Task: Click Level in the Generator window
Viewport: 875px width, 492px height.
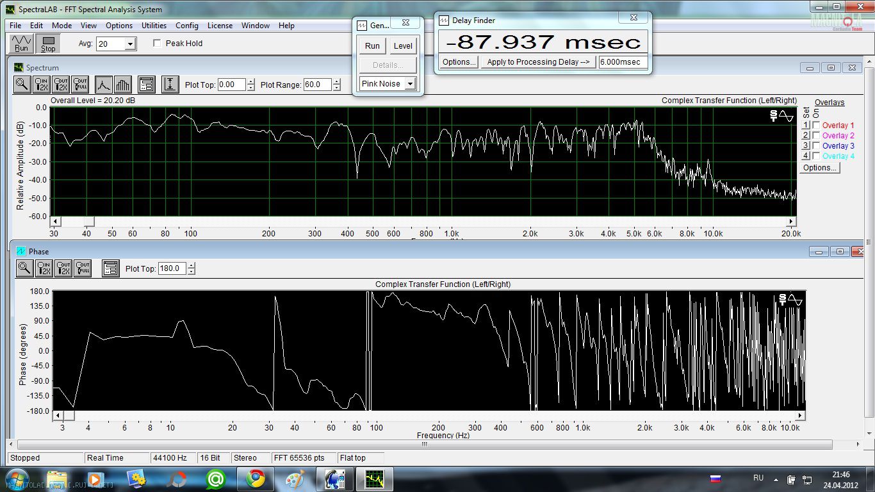Action: (403, 45)
